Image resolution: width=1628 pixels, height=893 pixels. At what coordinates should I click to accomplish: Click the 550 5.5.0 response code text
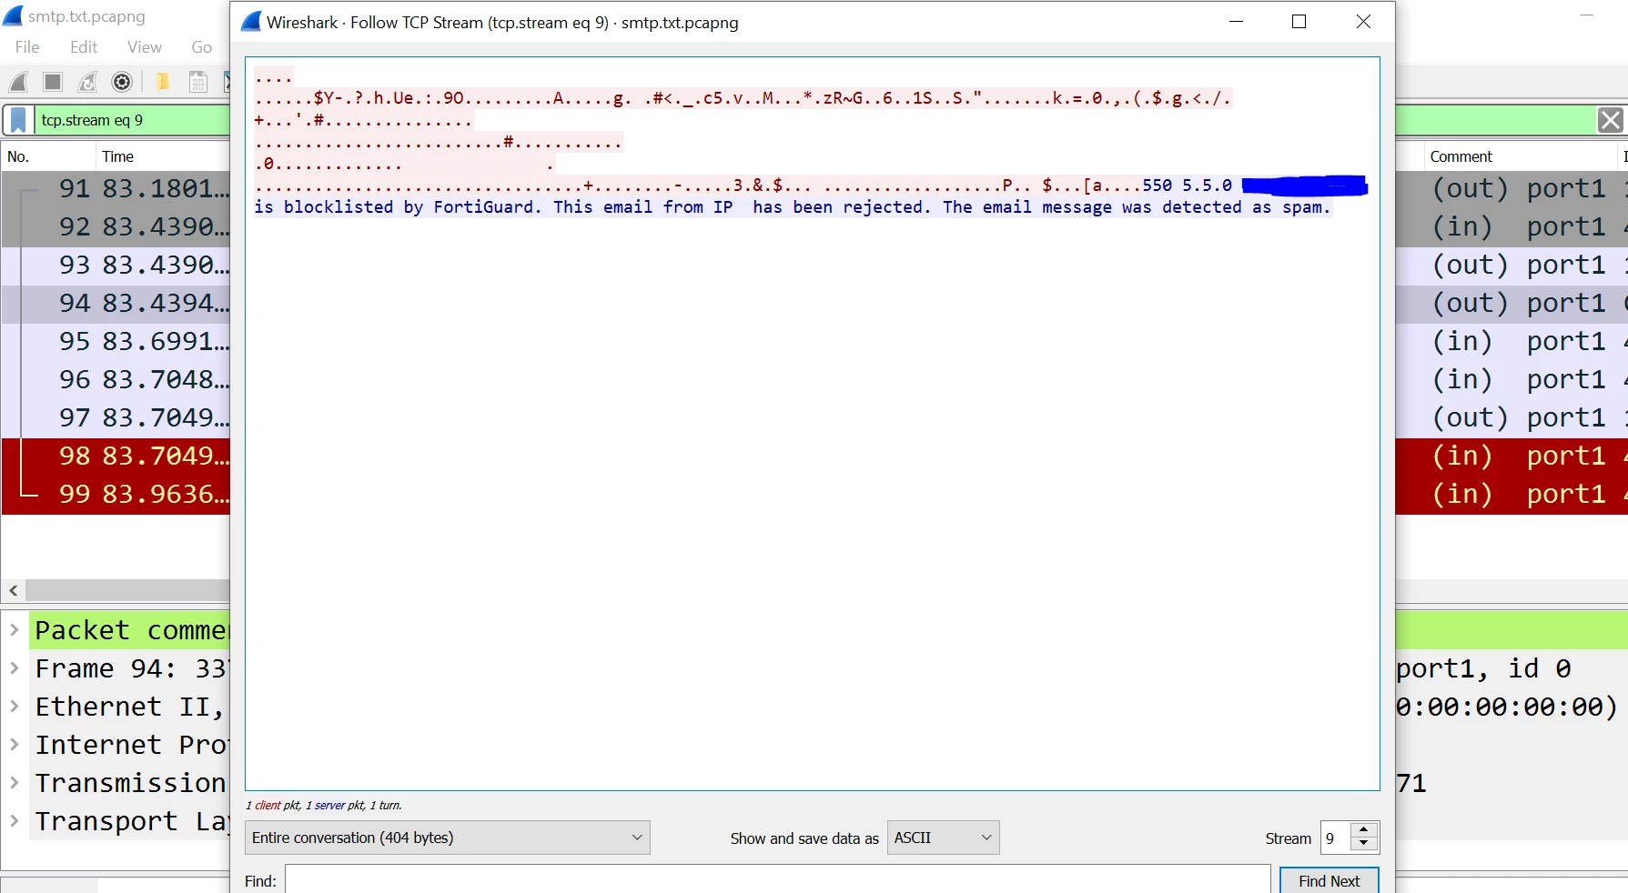point(1187,186)
